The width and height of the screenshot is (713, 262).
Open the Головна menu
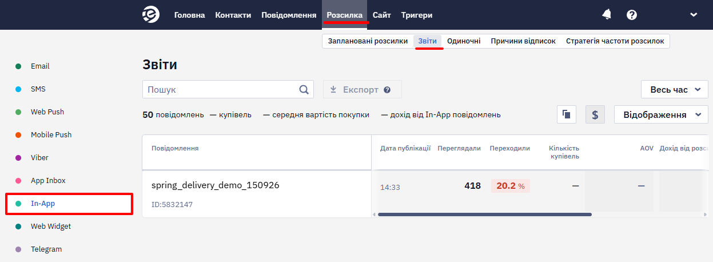[189, 15]
